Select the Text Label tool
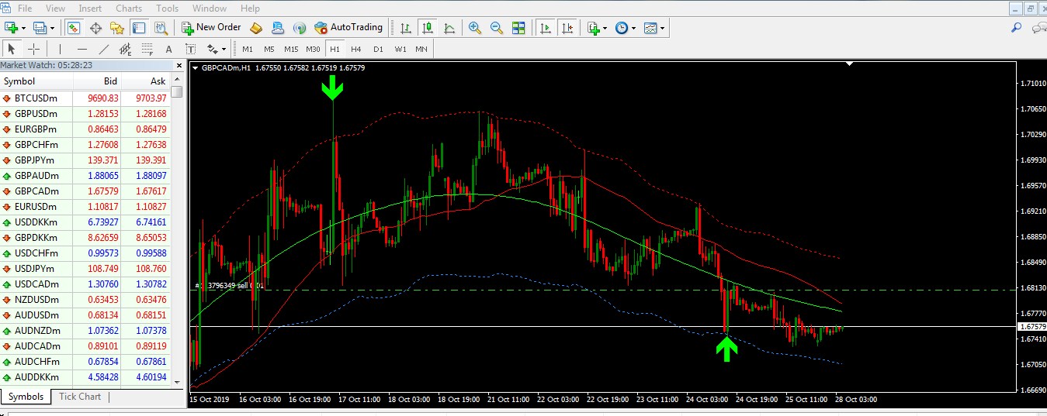This screenshot has height=416, width=1047. (x=190, y=49)
